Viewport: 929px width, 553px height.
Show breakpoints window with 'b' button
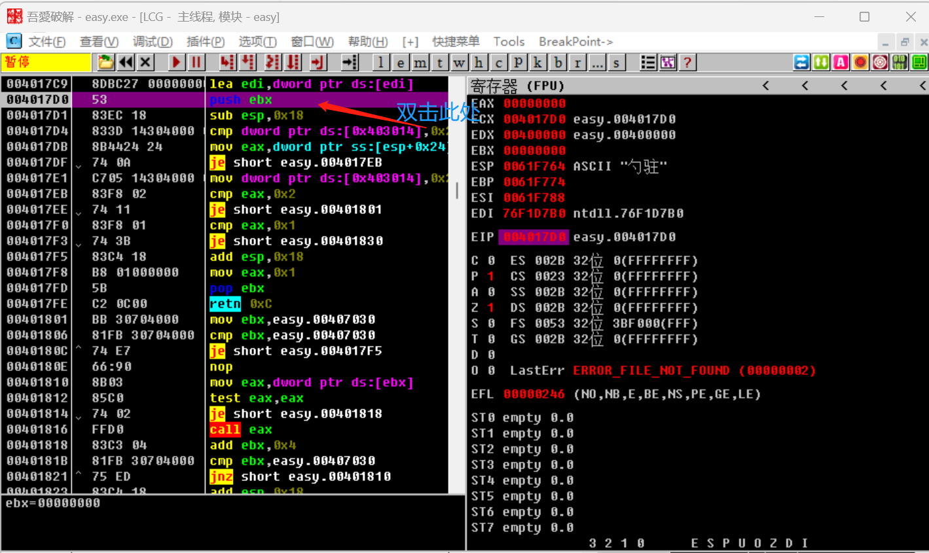(x=558, y=62)
